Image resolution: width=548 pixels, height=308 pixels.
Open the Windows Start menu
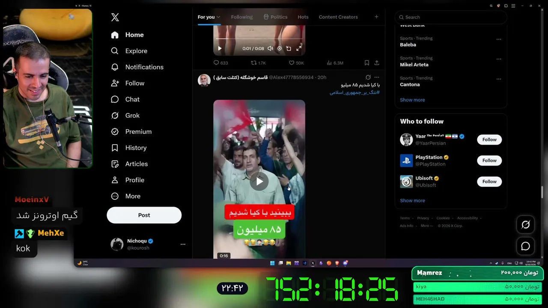click(x=272, y=263)
